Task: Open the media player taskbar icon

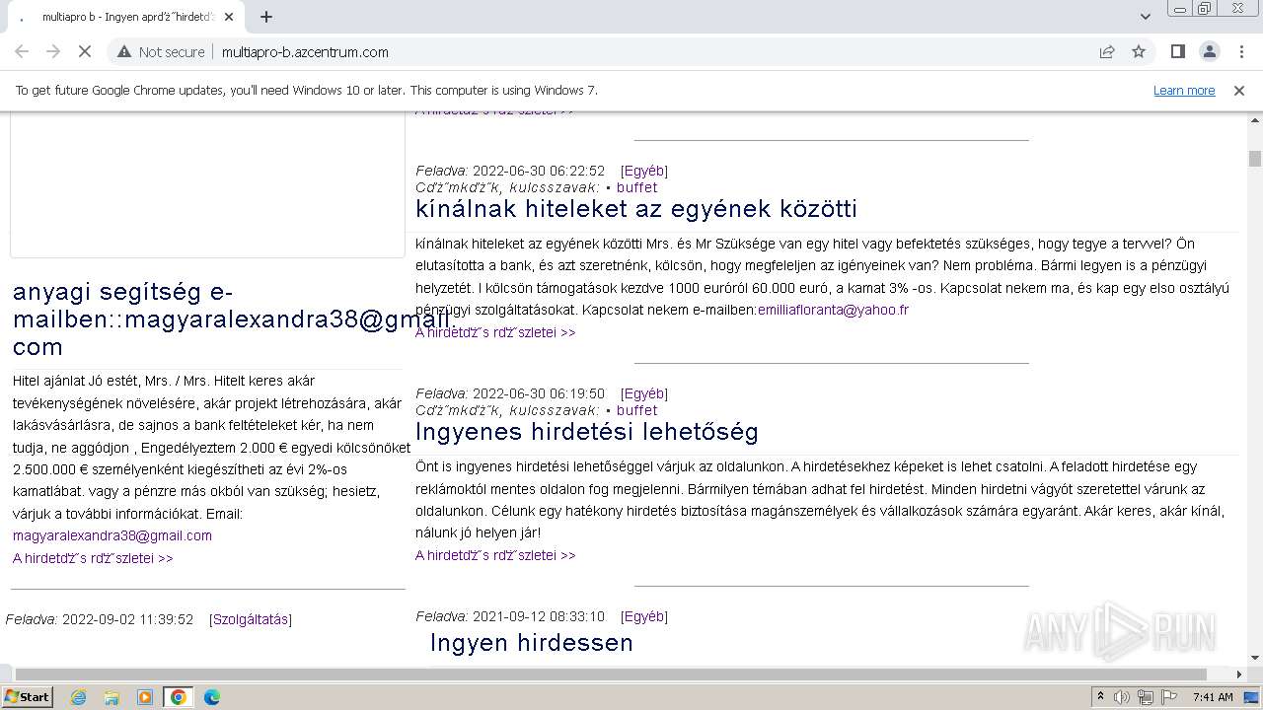Action: pyautogui.click(x=145, y=697)
